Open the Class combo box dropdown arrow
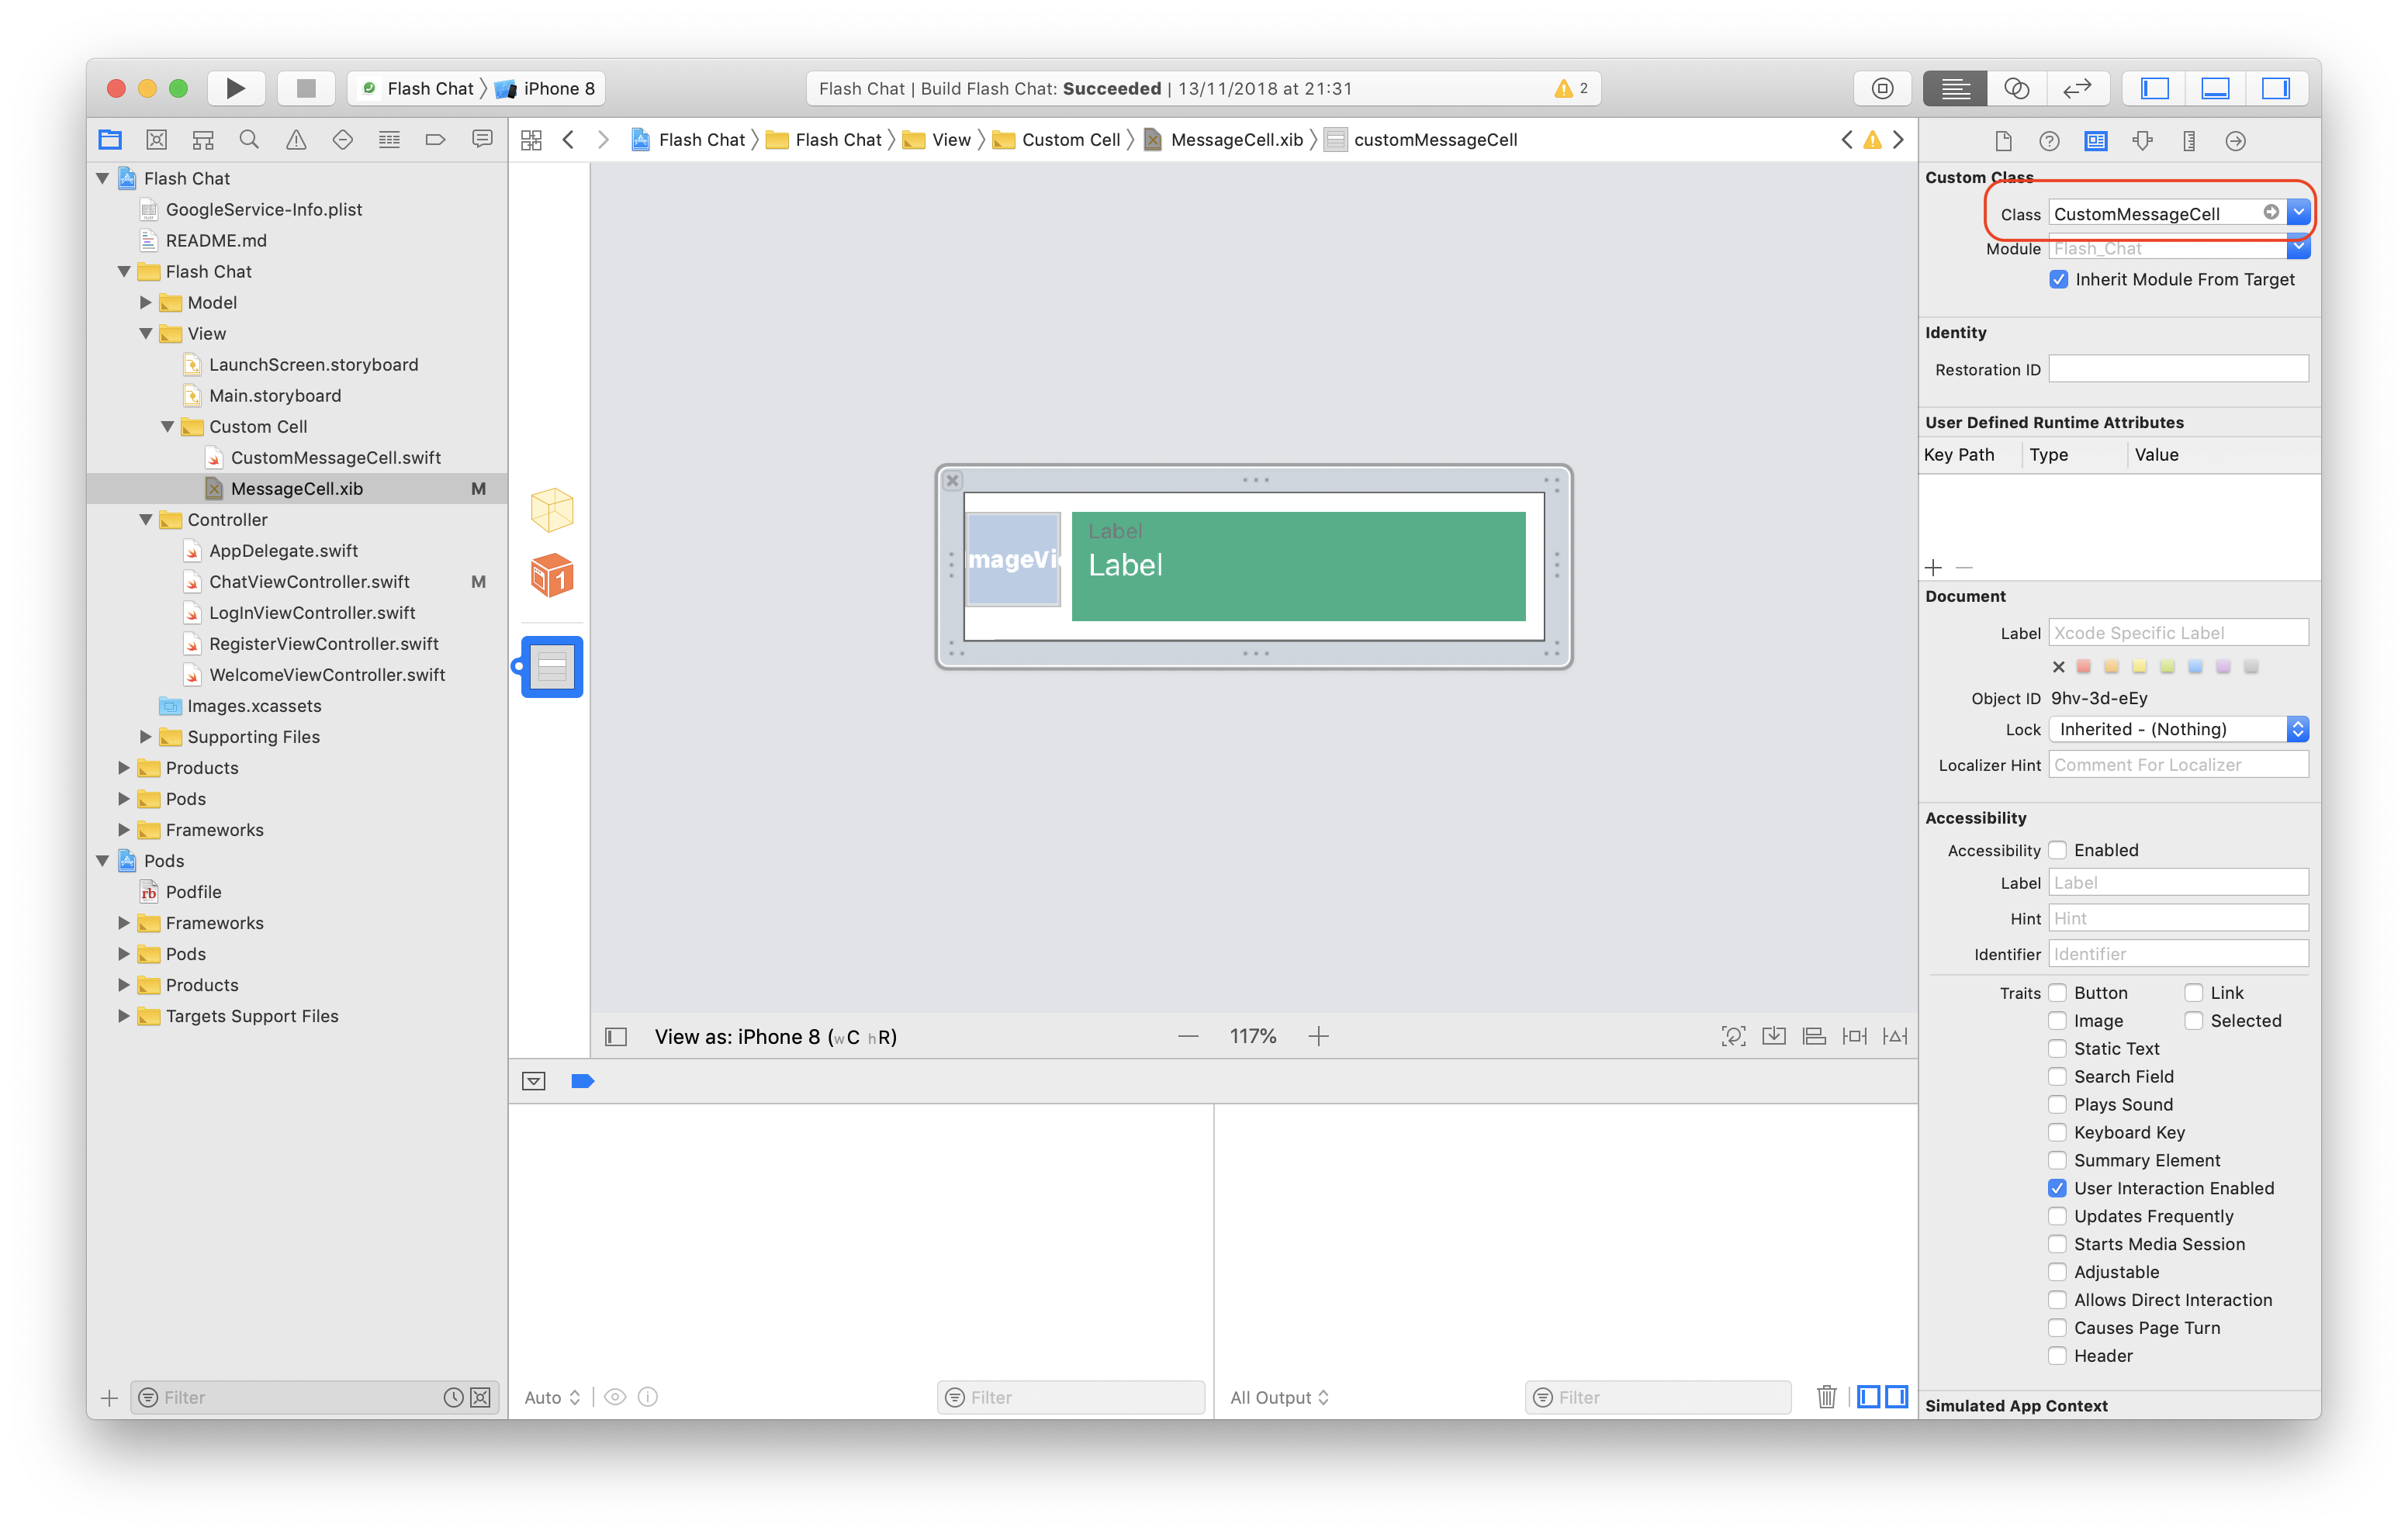The height and width of the screenshot is (1534, 2408). click(x=2298, y=212)
